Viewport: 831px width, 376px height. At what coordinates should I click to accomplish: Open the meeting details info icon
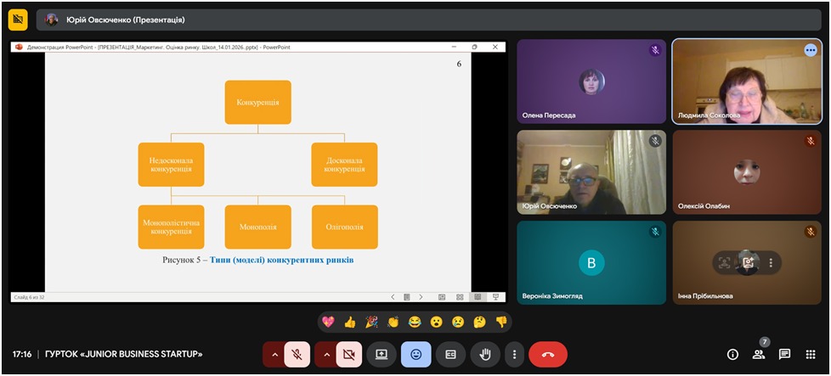point(732,354)
